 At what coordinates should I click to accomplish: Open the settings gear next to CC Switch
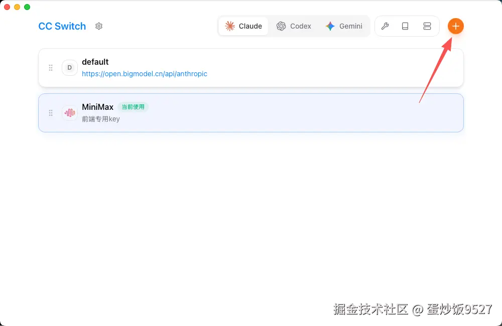tap(99, 26)
